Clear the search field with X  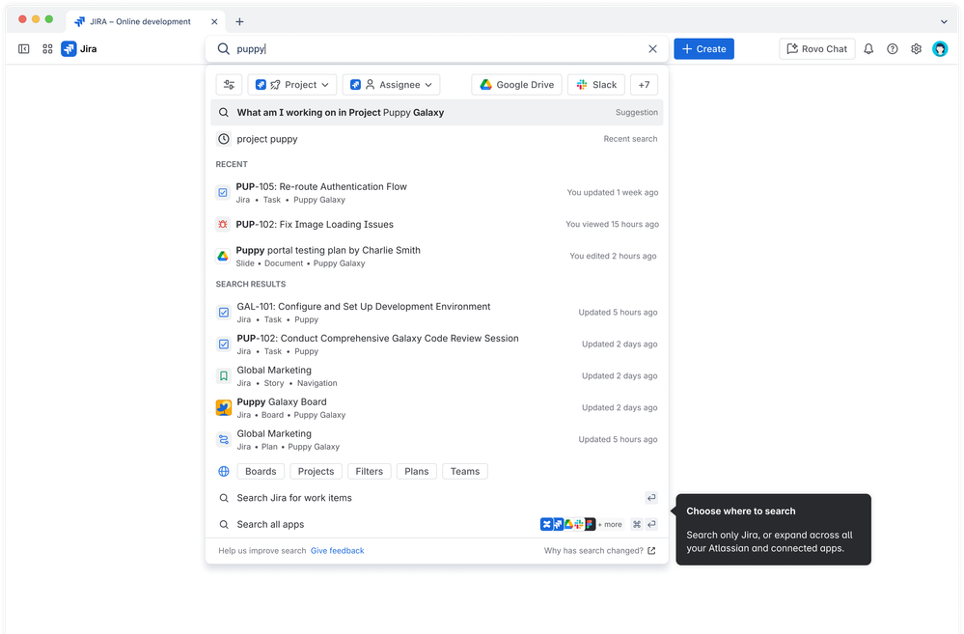(652, 48)
